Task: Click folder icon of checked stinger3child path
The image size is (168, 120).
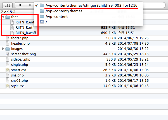Action: [42, 5]
